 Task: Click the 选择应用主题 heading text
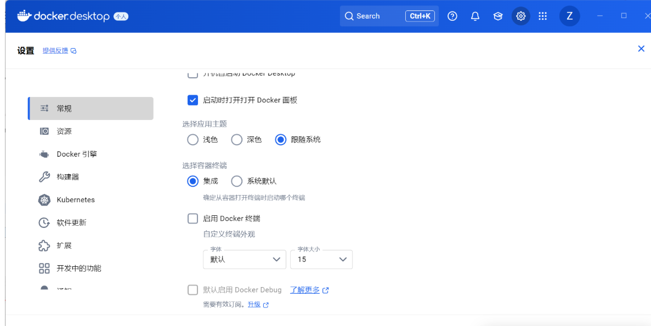click(205, 124)
